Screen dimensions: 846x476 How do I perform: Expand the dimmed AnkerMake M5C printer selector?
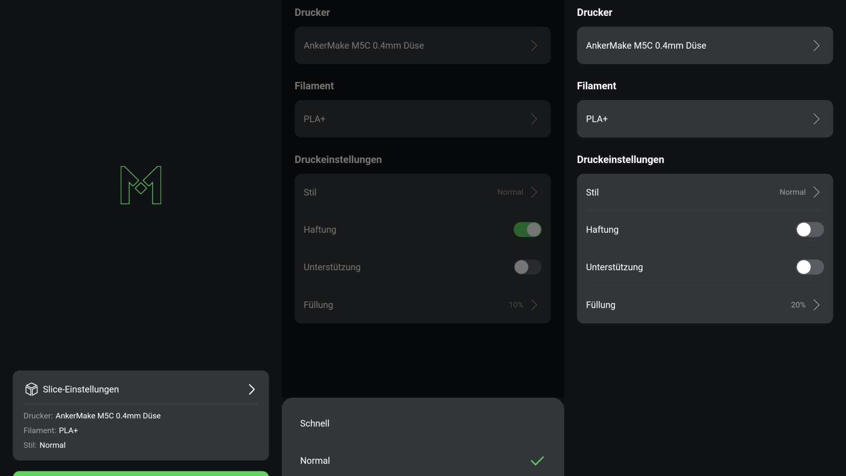pos(422,45)
